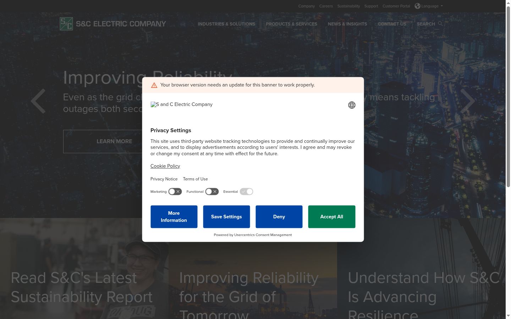Click Powered by Usercentrics Consent Management
Screen dimensions: 511x319
[253, 235]
